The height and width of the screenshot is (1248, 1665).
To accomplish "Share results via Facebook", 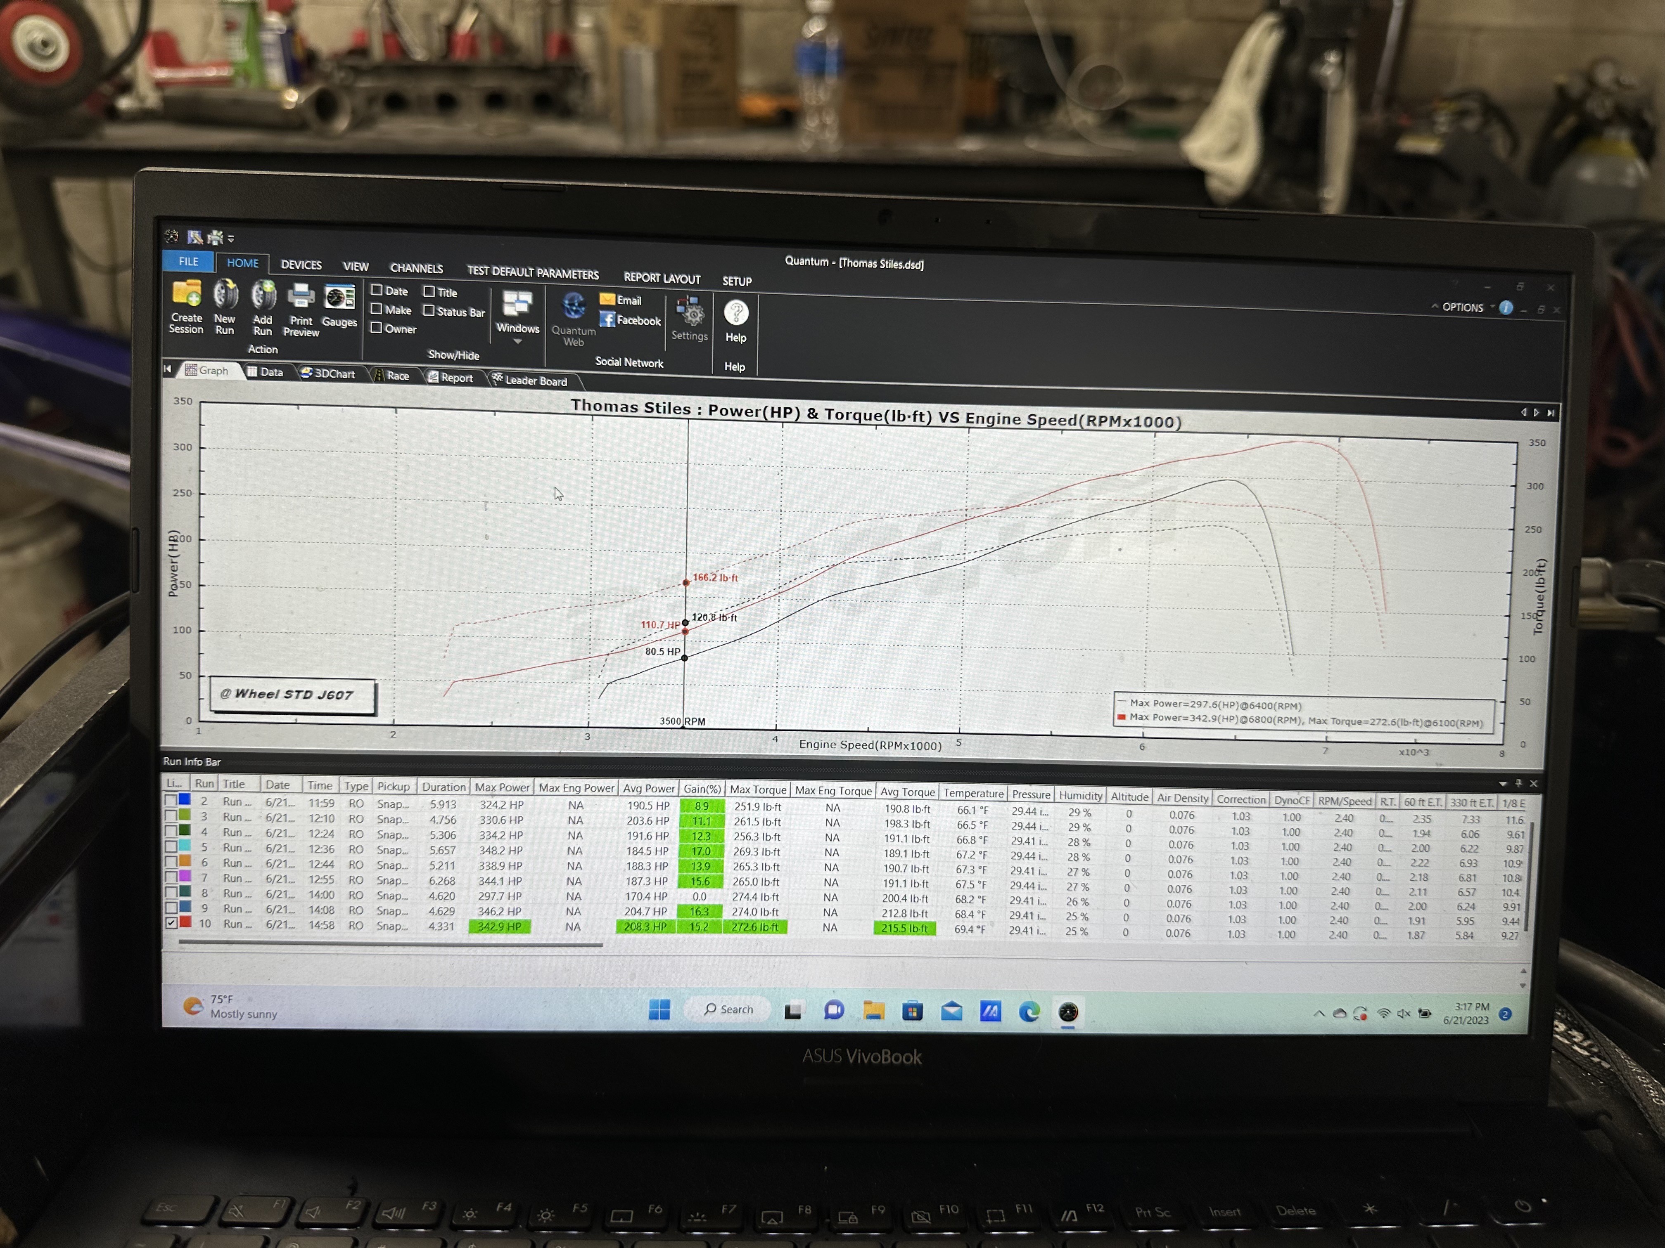I will coord(631,320).
